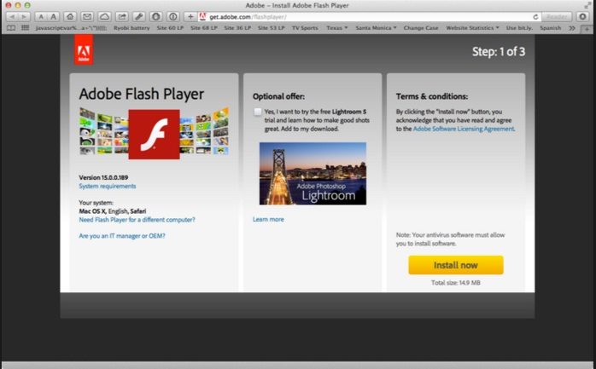Viewport: 596px width, 369px height.
Task: Open the Spanish bookmark
Action: coord(550,28)
